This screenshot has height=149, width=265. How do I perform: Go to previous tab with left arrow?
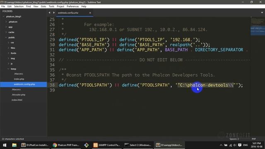point(49,13)
